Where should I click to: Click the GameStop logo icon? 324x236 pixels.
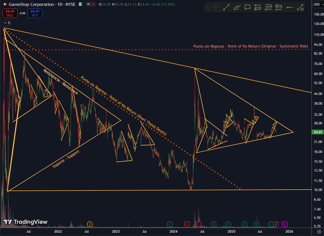click(5, 4)
